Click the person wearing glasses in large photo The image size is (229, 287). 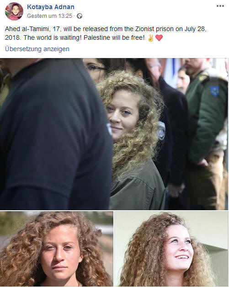(95, 69)
